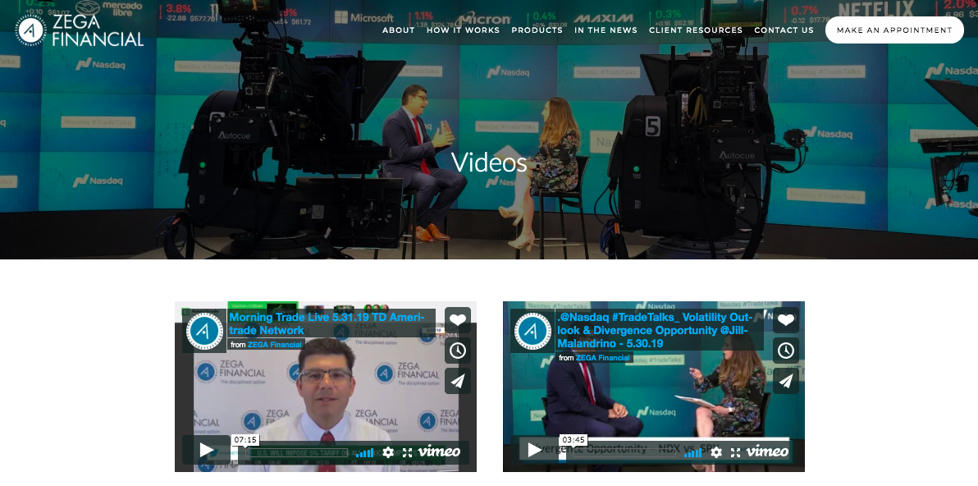Open the Client Resources menu item
Screen dimensions: 978x486
point(696,30)
